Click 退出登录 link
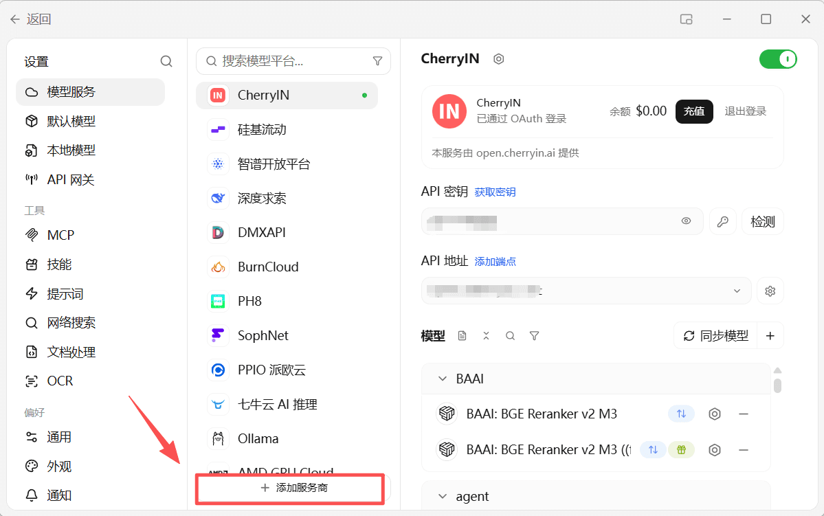This screenshot has width=824, height=516. coord(745,111)
